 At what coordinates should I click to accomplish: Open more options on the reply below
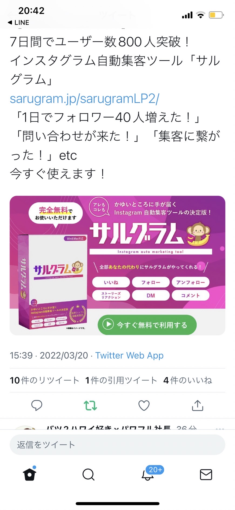point(220,429)
